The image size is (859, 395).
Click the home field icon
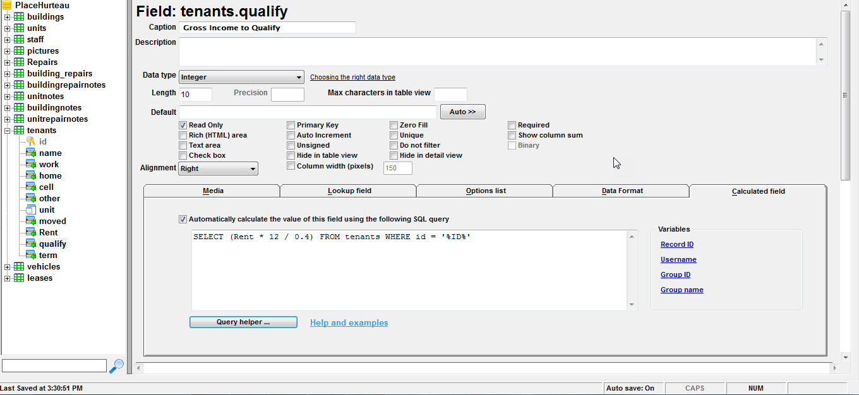(x=31, y=176)
